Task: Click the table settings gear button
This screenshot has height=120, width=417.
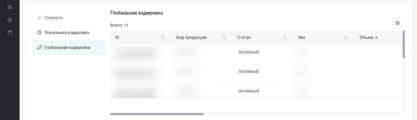Action: 397,23
